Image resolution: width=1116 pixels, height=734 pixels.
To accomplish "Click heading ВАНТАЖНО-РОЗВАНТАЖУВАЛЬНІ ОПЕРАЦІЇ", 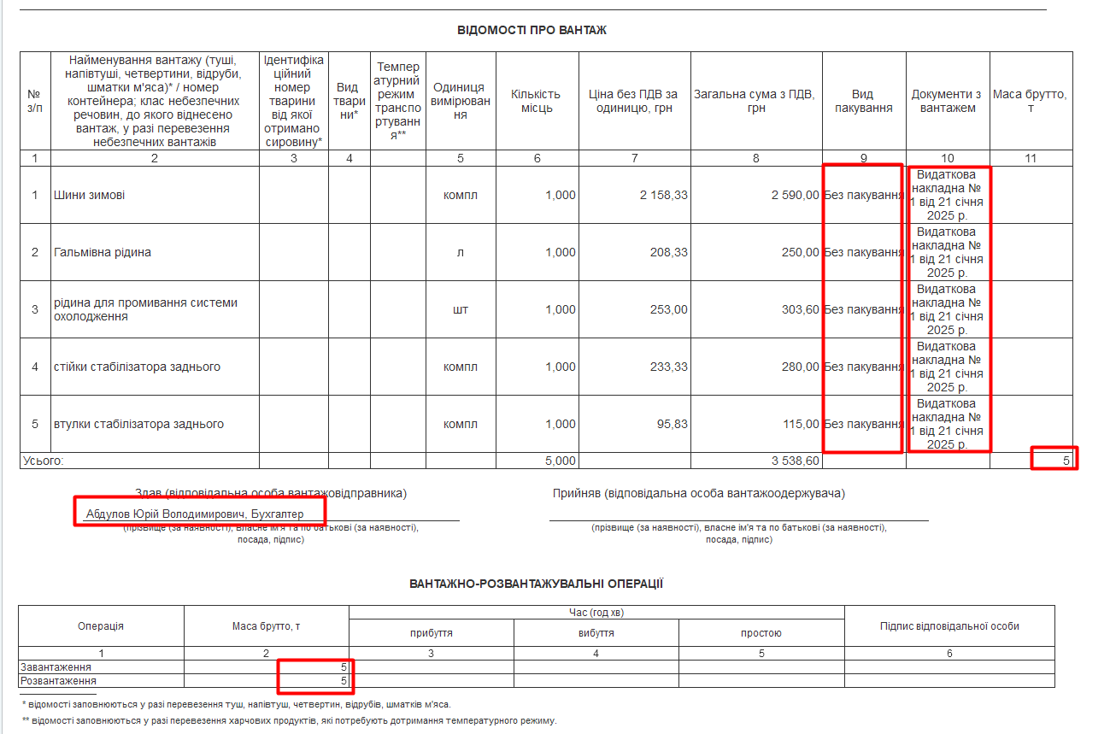I will 537,584.
